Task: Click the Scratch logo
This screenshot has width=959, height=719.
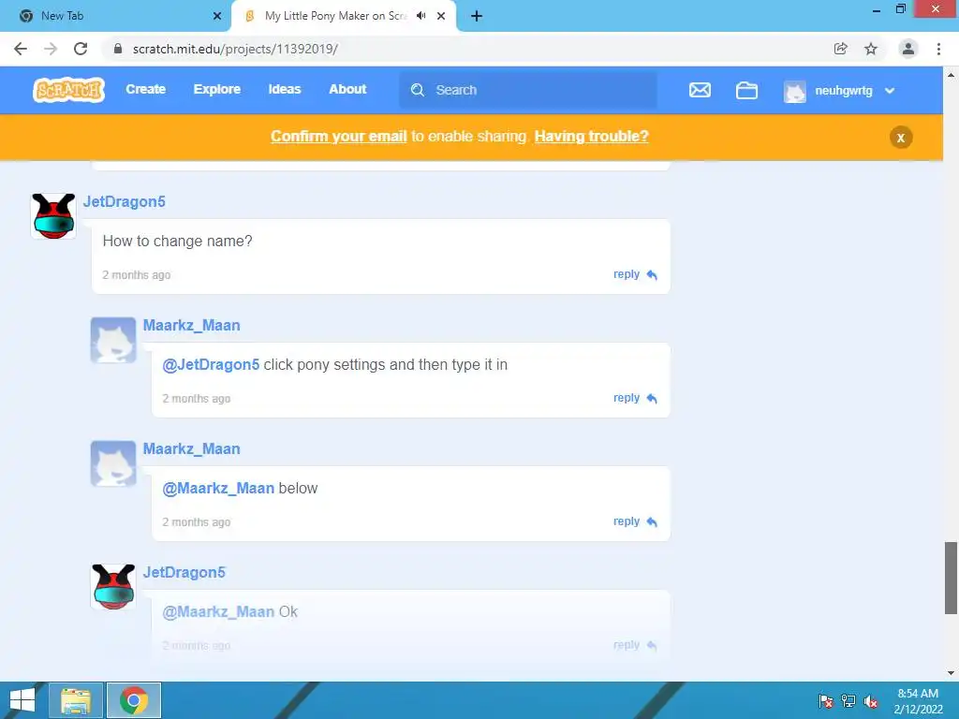Action: pos(69,90)
